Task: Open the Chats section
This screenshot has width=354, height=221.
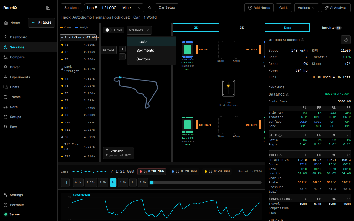Action: pyautogui.click(x=29, y=87)
